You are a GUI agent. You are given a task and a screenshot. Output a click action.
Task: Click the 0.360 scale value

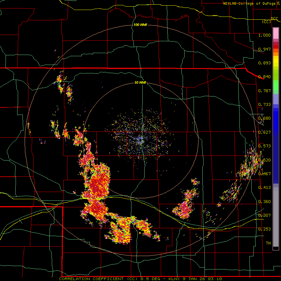(264, 202)
